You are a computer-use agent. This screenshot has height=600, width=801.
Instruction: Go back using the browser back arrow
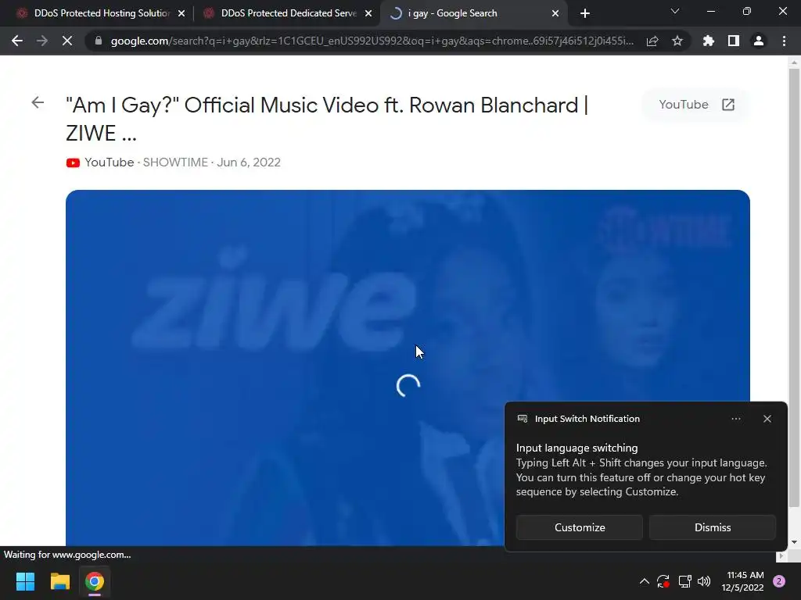pos(17,41)
